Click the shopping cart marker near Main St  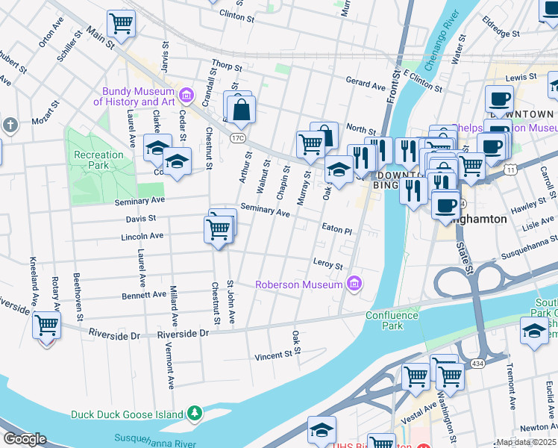pos(121,24)
